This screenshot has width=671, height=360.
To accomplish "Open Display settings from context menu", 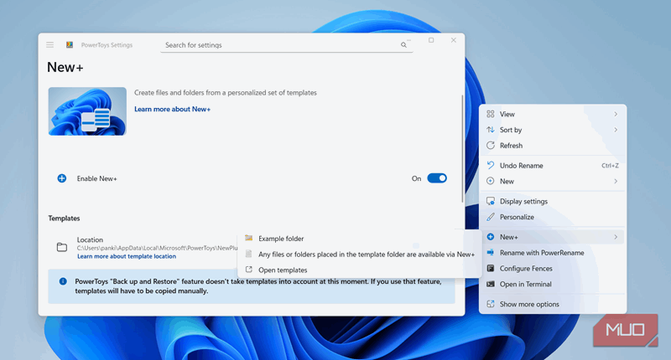I will pos(523,202).
